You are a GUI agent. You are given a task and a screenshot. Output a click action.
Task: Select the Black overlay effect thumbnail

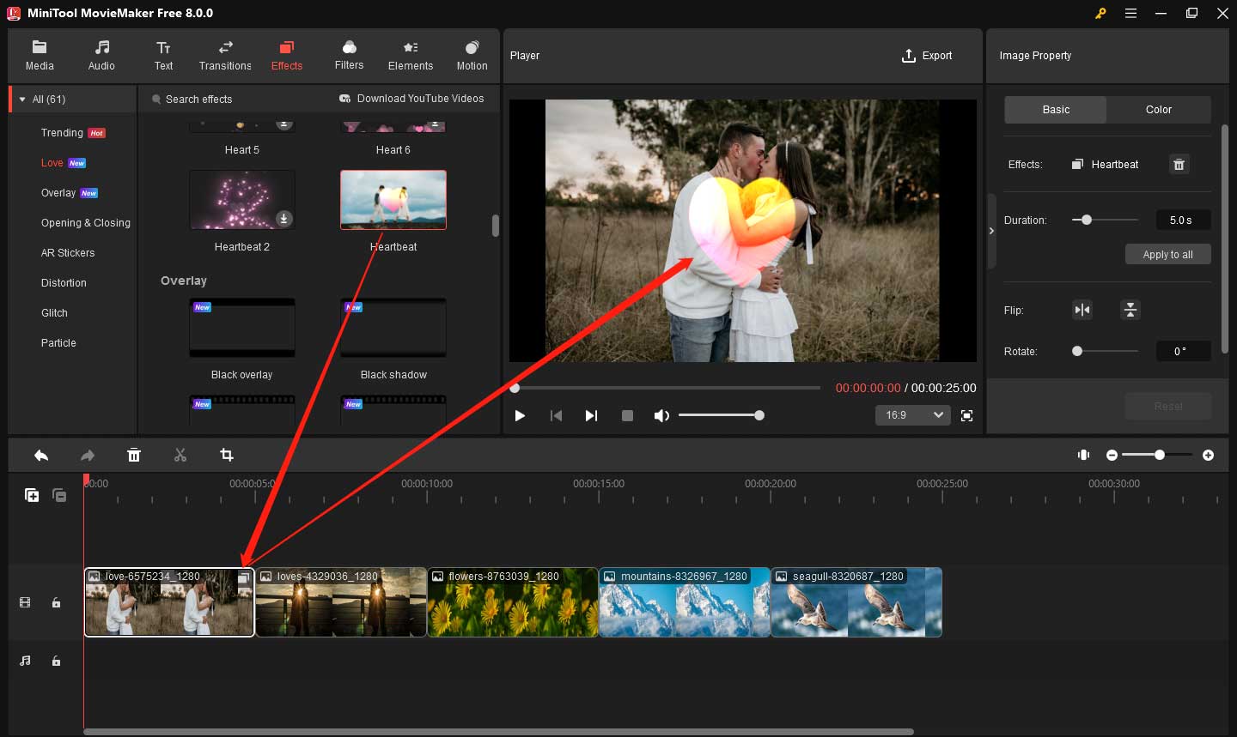pyautogui.click(x=242, y=328)
